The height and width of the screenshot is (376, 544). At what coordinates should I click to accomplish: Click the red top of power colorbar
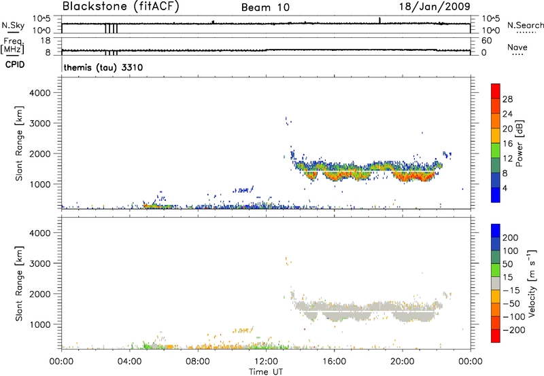(496, 91)
